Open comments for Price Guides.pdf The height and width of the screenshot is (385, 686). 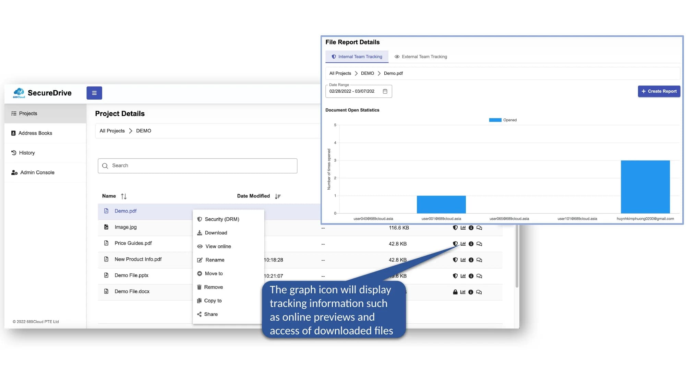[479, 244]
